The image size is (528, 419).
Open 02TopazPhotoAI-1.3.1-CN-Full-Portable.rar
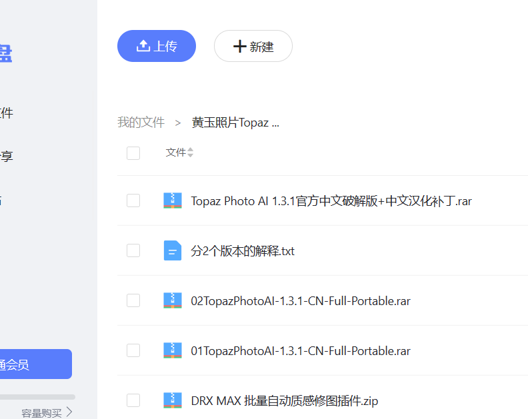pyautogui.click(x=301, y=301)
